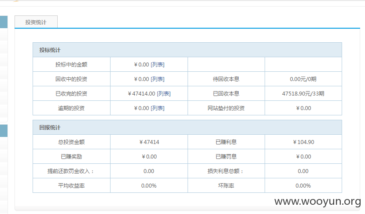Click the 已收完的投资 label cell
Screen dimensions: 365x214
(71, 94)
